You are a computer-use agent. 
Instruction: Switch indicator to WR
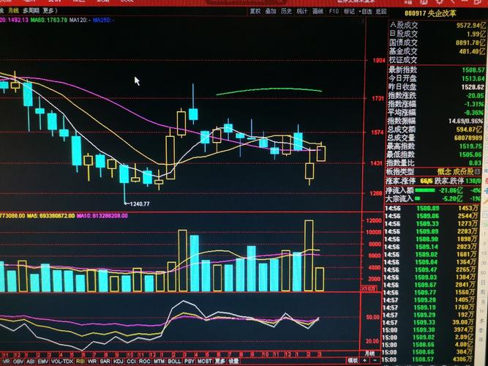(x=92, y=362)
